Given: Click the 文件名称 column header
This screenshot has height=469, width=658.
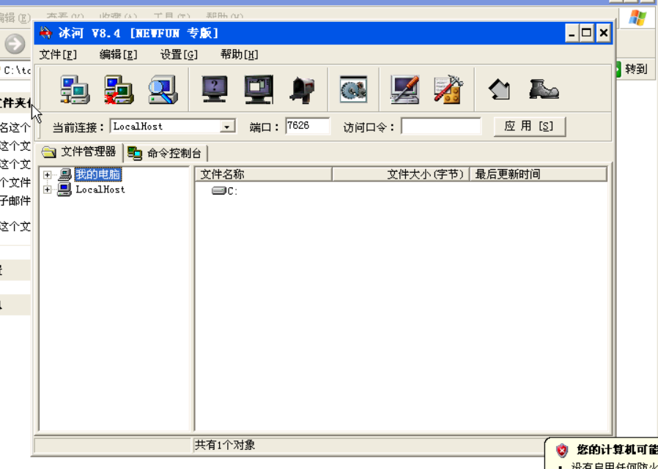Looking at the screenshot, I should (x=264, y=174).
